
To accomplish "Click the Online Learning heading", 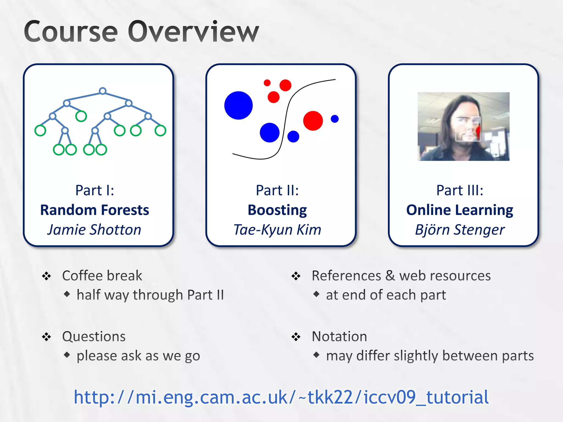I will tap(460, 210).
